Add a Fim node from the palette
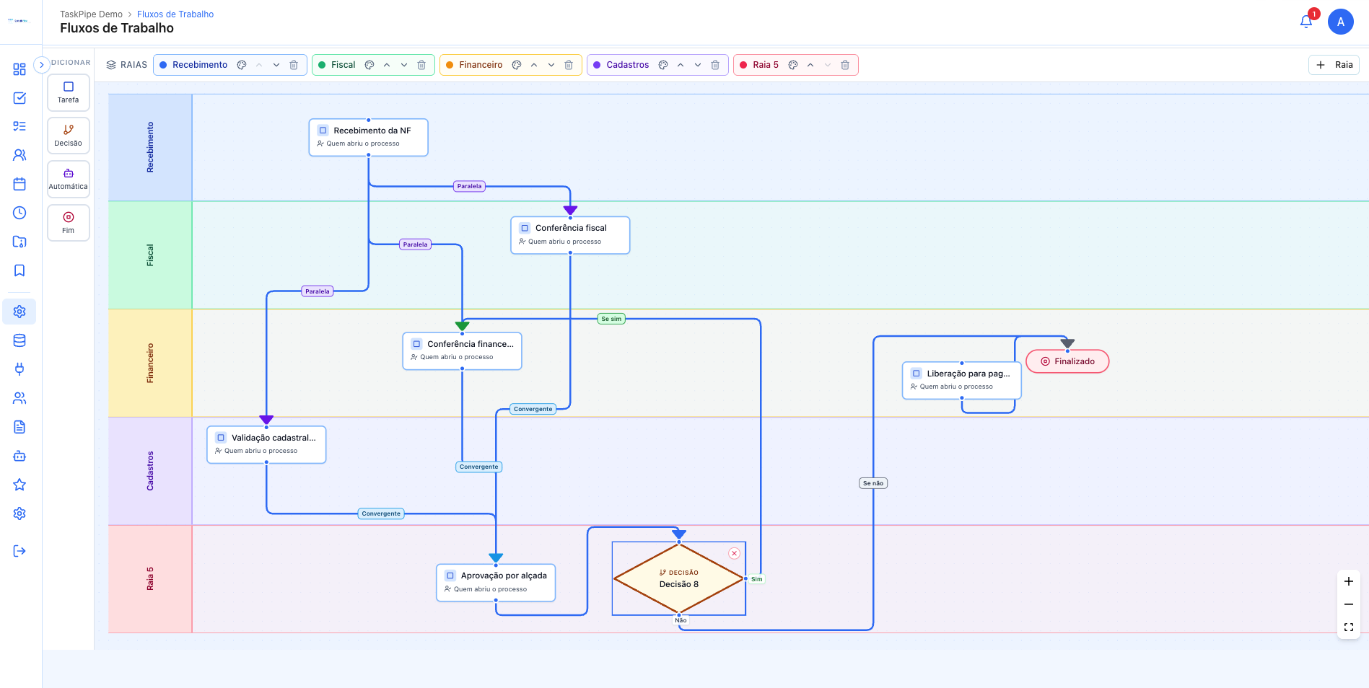Image resolution: width=1369 pixels, height=688 pixels. (69, 223)
